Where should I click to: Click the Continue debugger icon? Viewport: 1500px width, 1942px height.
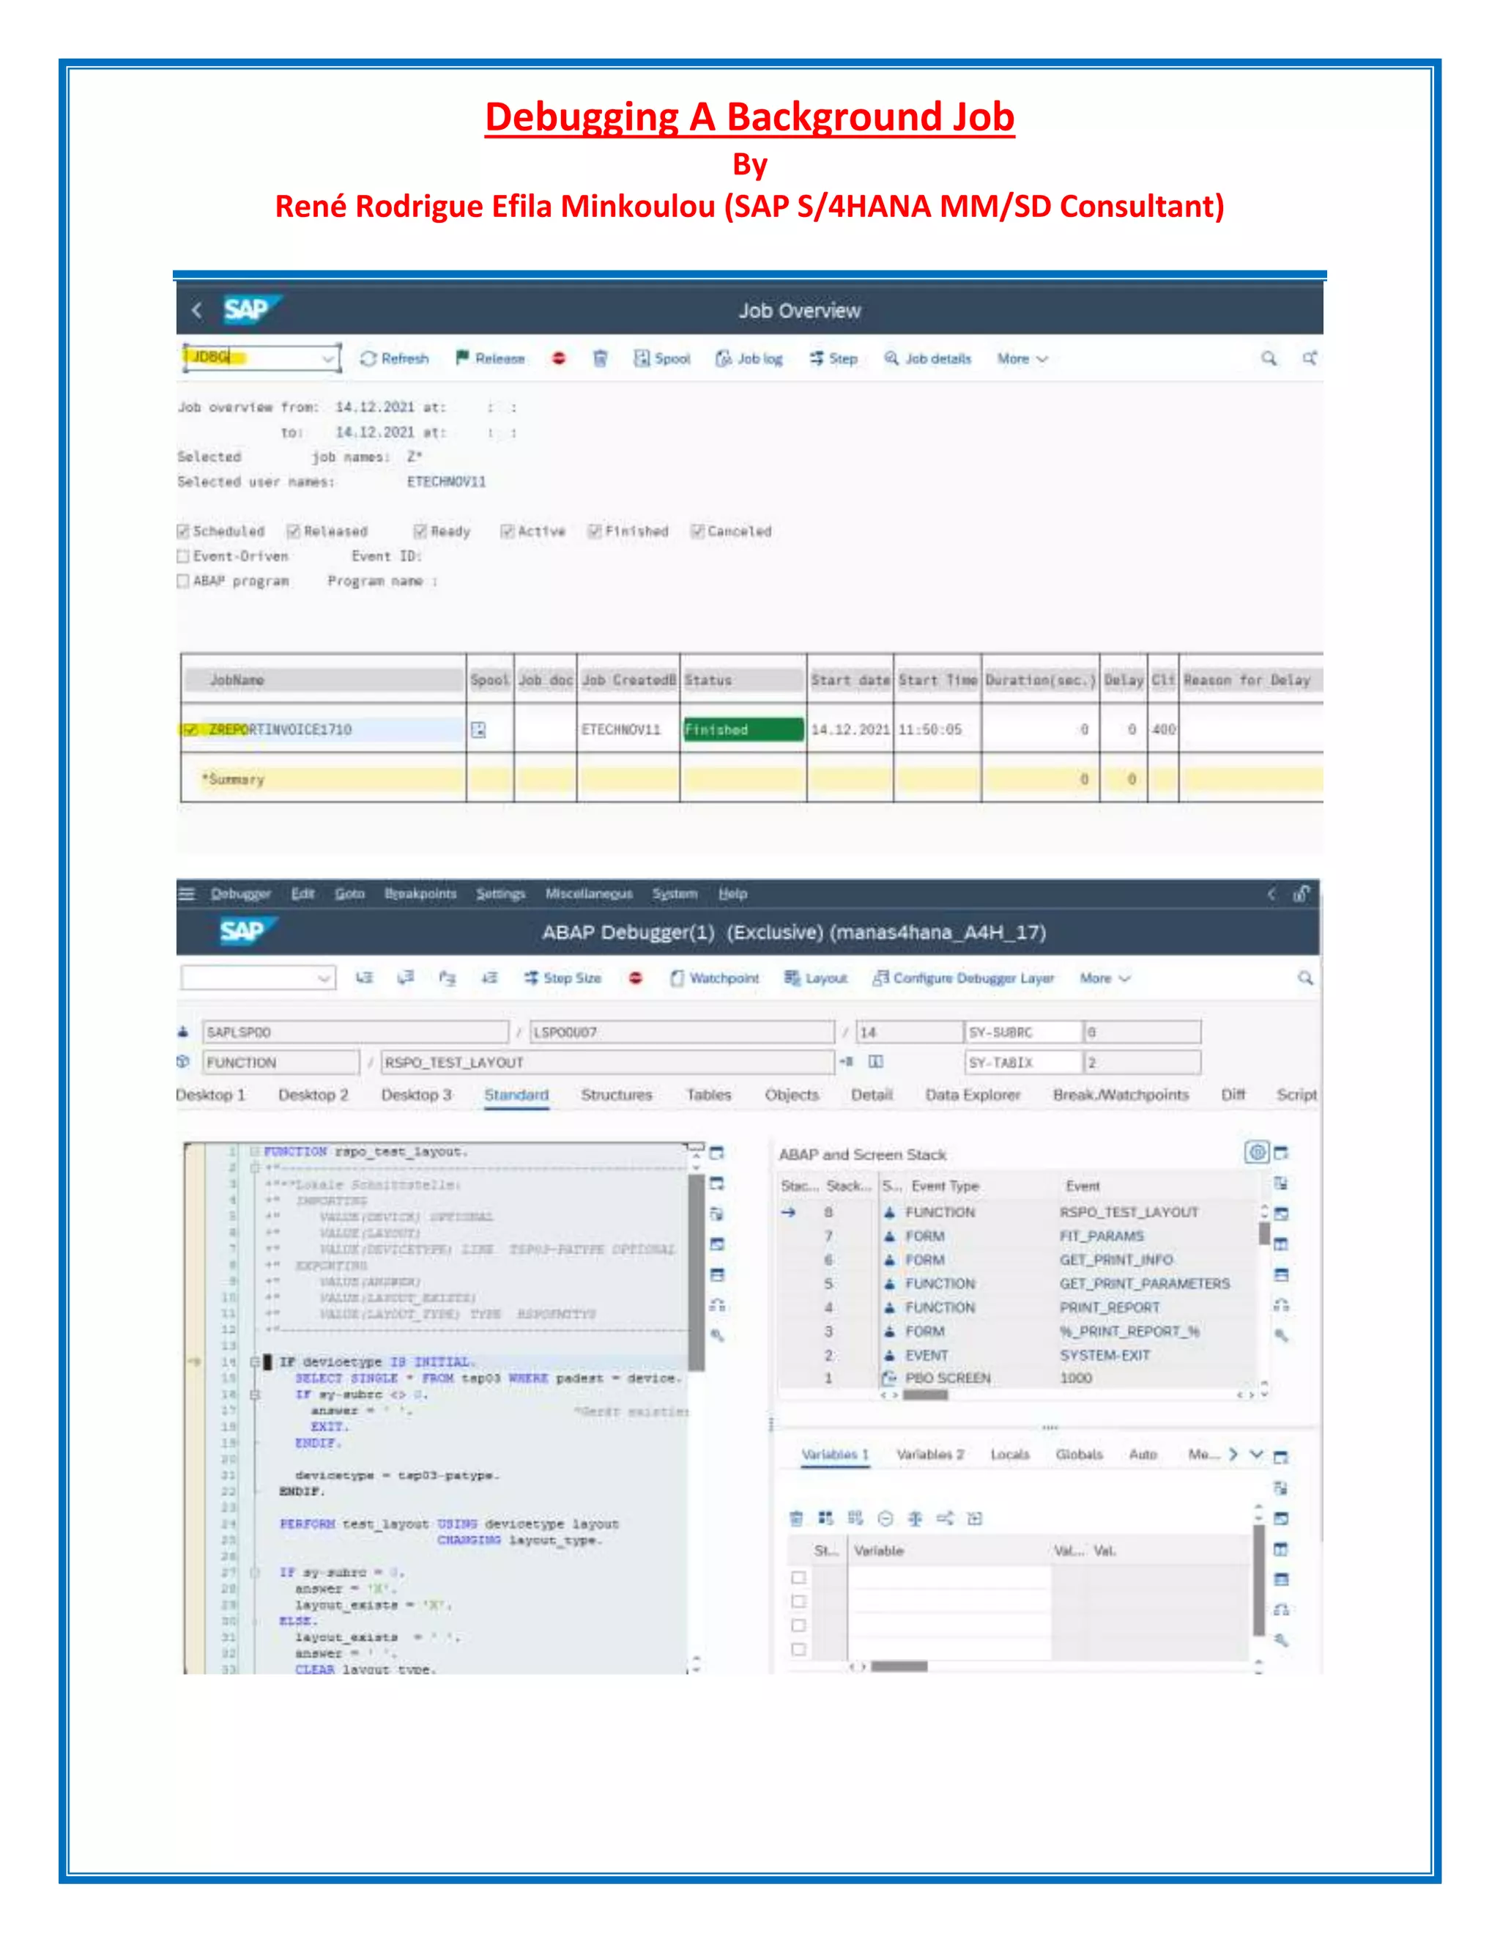click(x=490, y=978)
